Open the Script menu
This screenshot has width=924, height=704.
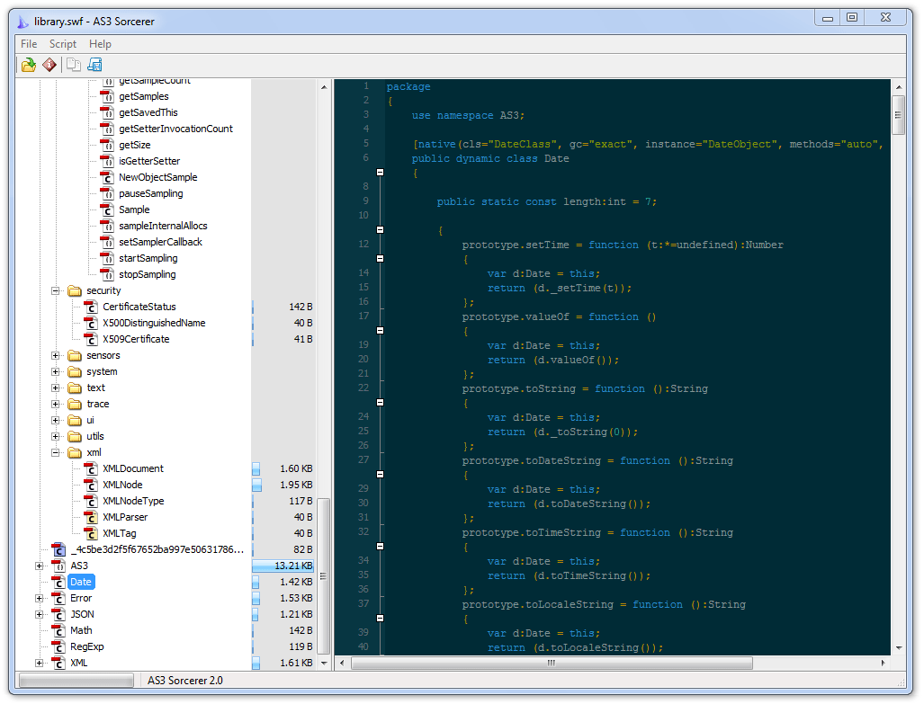62,44
